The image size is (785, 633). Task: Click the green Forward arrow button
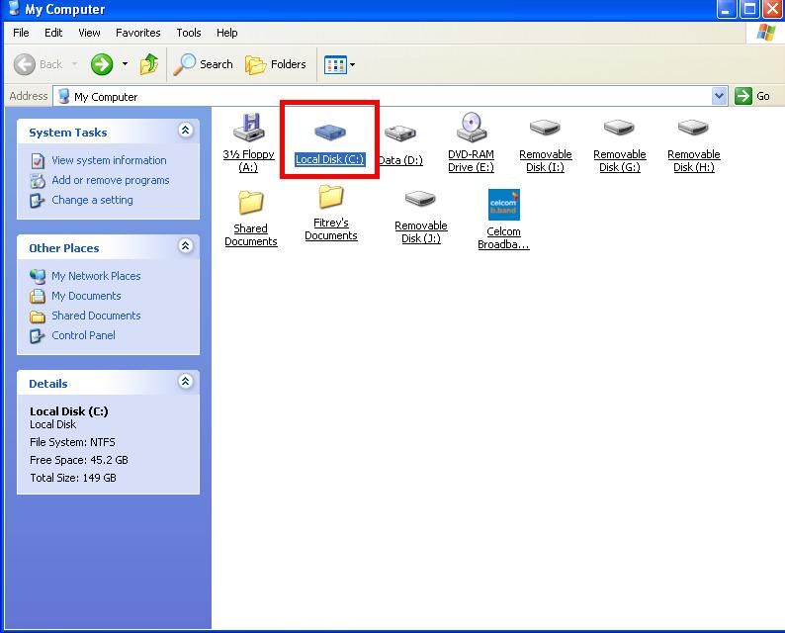pyautogui.click(x=102, y=64)
